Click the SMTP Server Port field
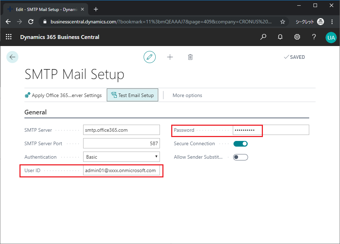 coord(121,143)
